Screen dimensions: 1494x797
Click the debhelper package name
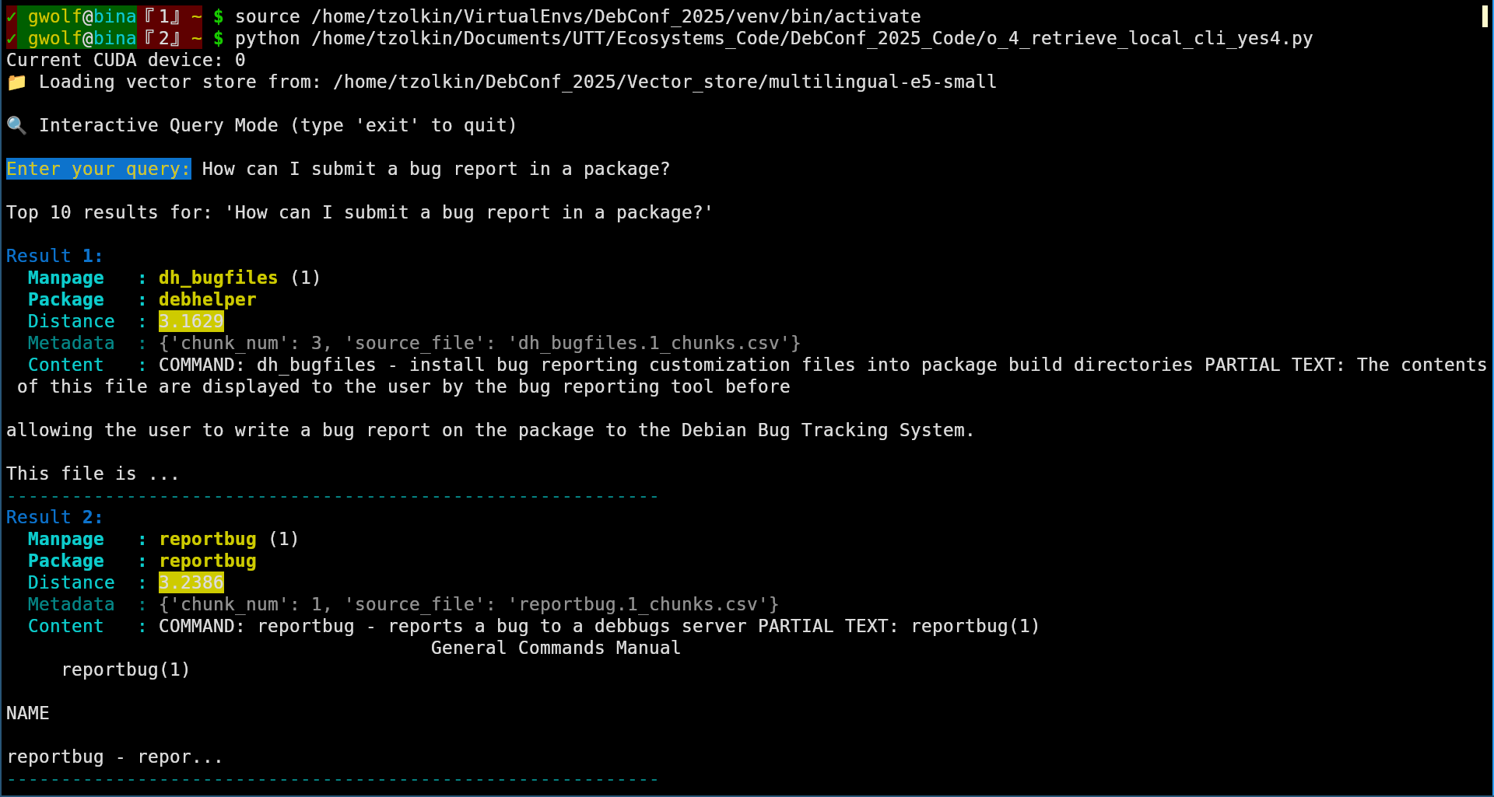[x=208, y=299]
